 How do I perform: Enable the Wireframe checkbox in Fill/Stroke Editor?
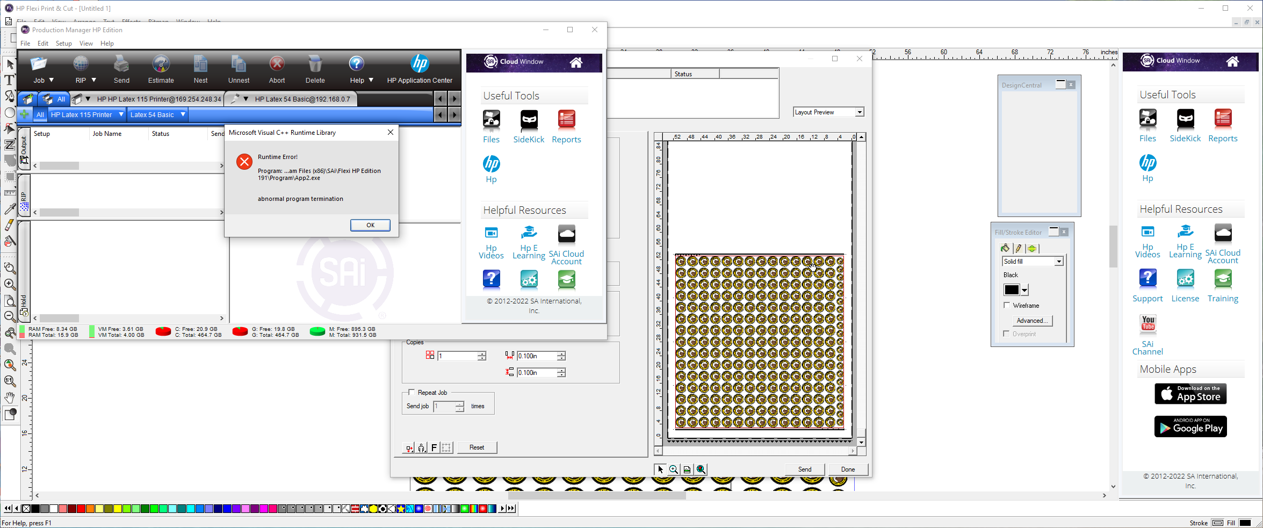click(x=1007, y=305)
